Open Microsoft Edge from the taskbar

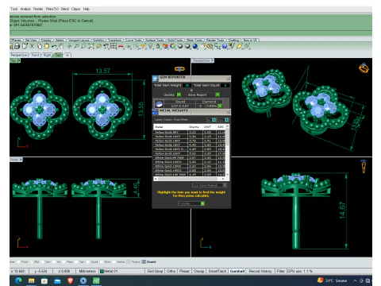(18, 280)
